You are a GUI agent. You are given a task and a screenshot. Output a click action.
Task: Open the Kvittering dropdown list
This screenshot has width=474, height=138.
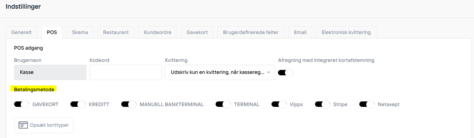tap(219, 72)
